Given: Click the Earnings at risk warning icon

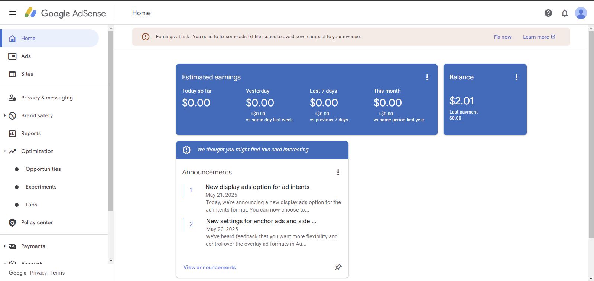Looking at the screenshot, I should (146, 37).
